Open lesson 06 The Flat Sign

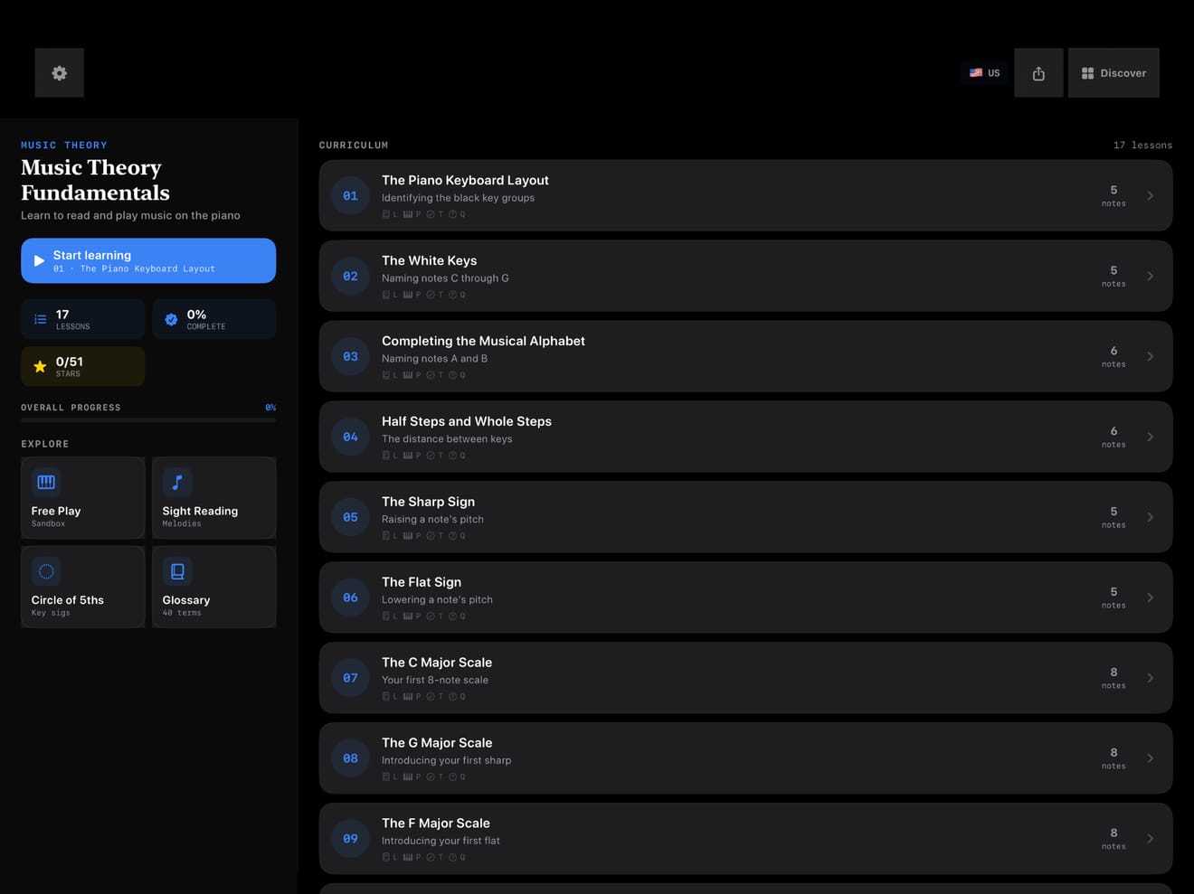745,598
